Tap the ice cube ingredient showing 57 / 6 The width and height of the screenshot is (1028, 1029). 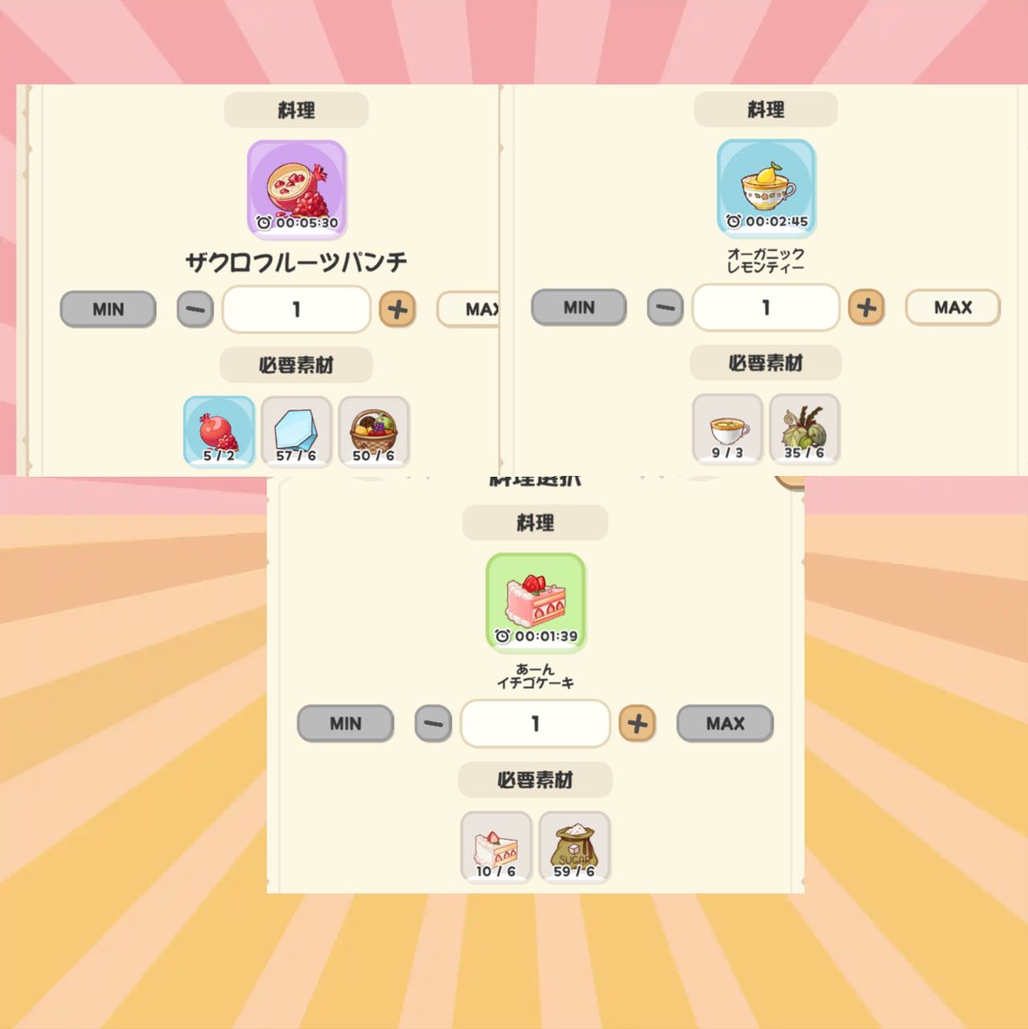click(x=297, y=432)
